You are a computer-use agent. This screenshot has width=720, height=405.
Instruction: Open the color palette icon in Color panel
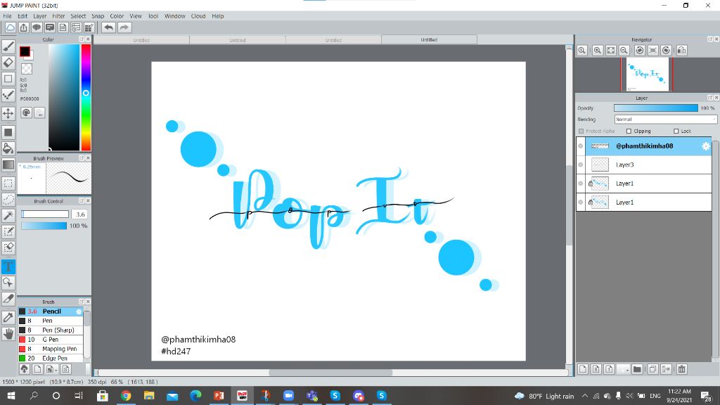26,112
